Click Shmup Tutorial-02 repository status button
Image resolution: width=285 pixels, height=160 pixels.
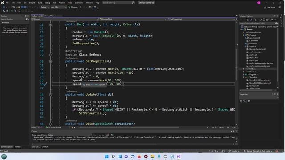coord(258,151)
